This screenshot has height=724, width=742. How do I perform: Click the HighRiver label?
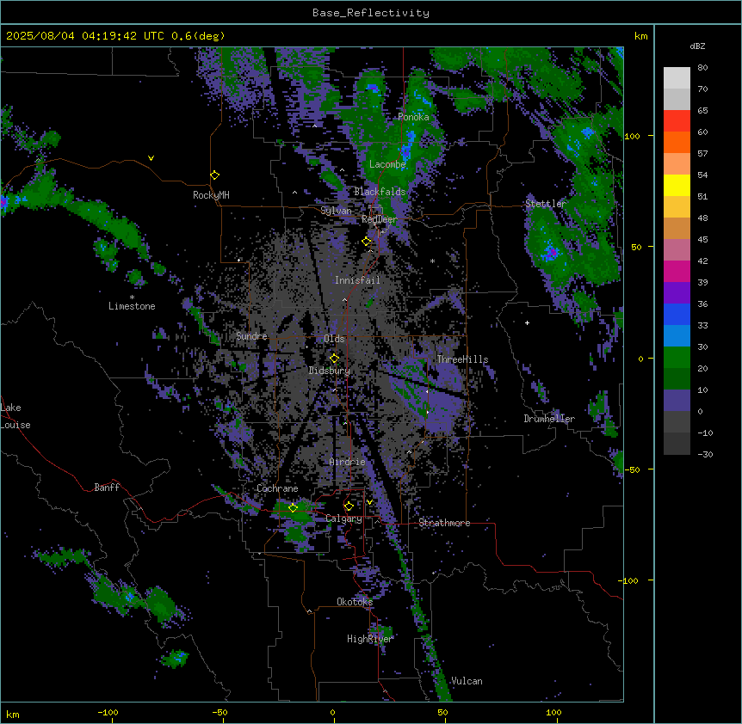(370, 639)
